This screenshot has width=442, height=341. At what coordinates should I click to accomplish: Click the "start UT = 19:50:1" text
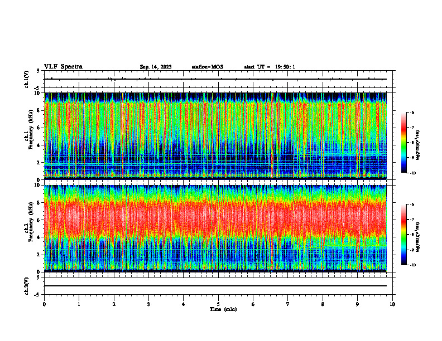270,67
